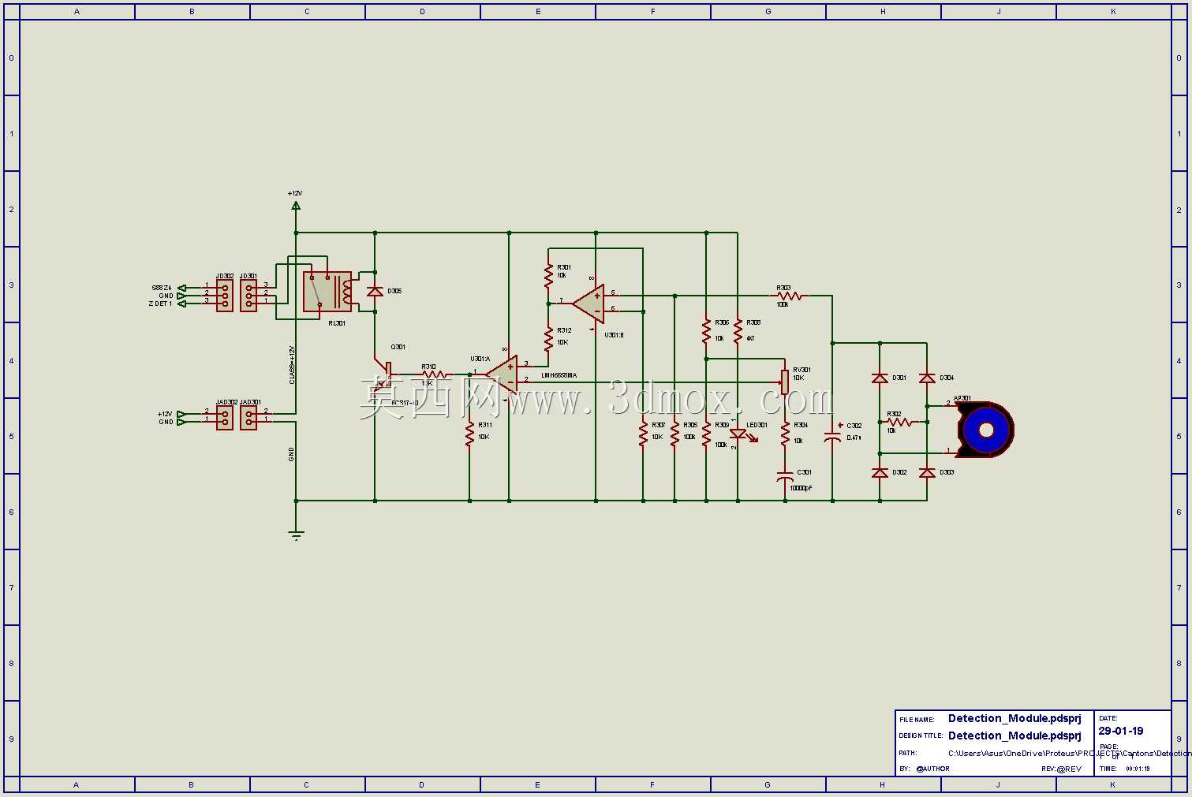Select connector JD302
Screen dimensions: 1192x797
click(225, 296)
